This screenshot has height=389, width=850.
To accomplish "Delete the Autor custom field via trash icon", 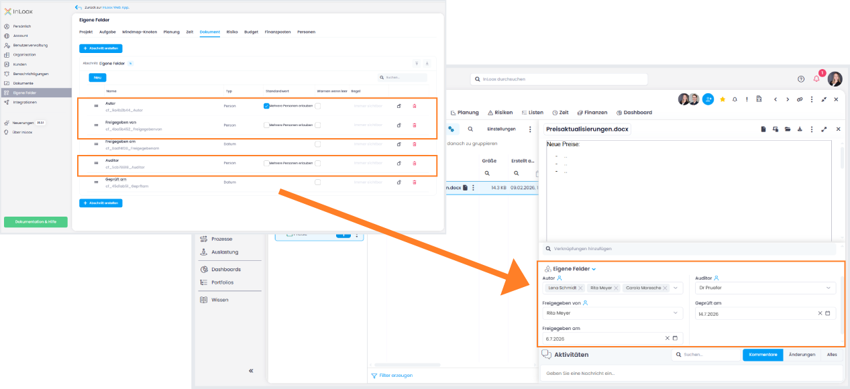I will pyautogui.click(x=414, y=106).
